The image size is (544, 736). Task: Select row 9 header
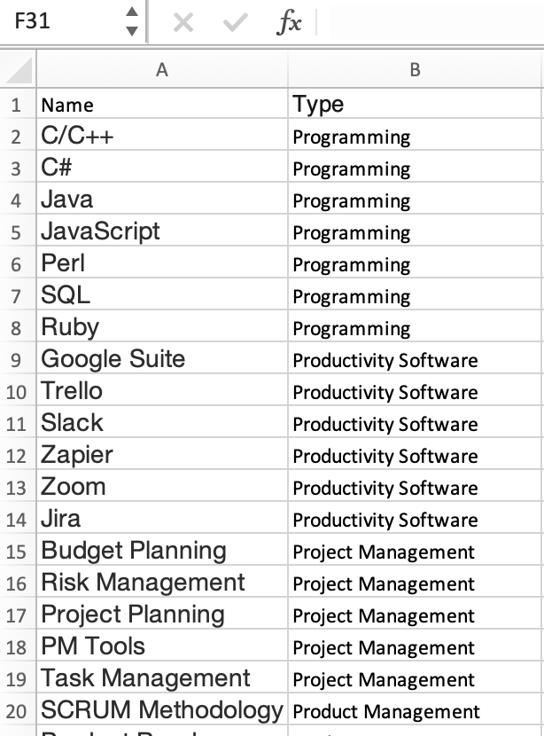point(17,359)
